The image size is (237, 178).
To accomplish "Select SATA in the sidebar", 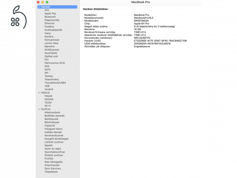I will (47, 70).
